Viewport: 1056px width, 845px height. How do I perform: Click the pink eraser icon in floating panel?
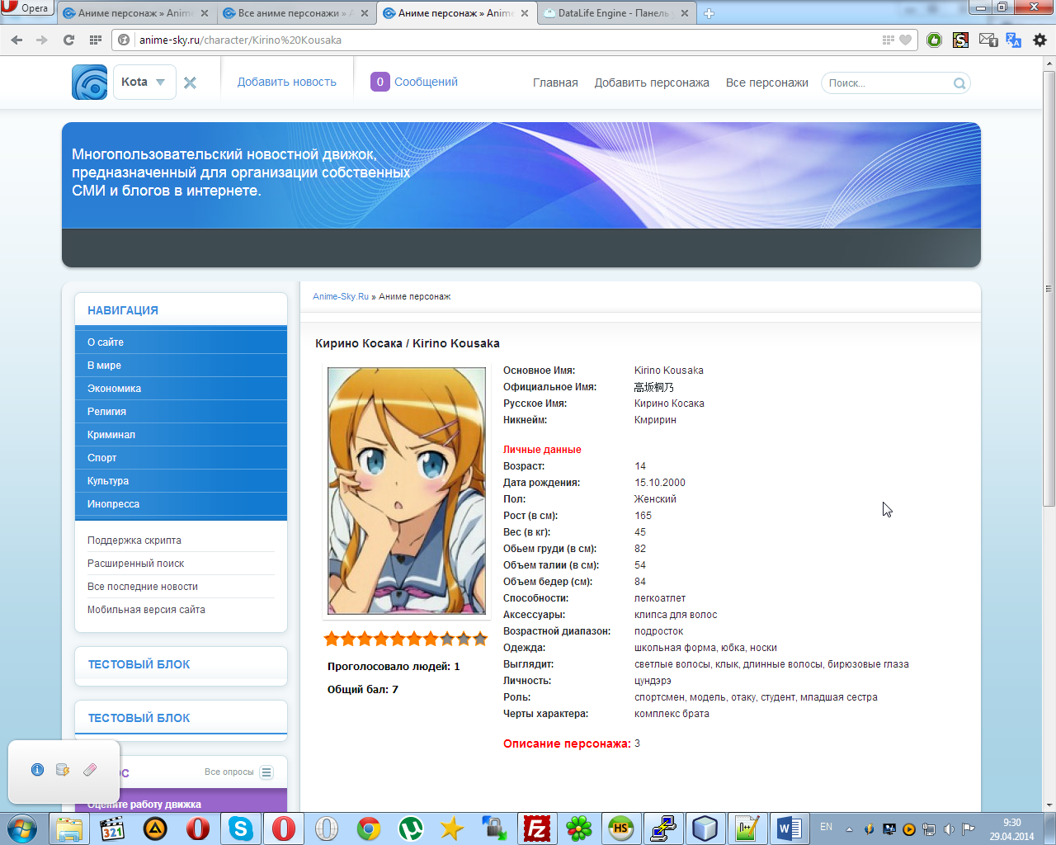coord(90,770)
